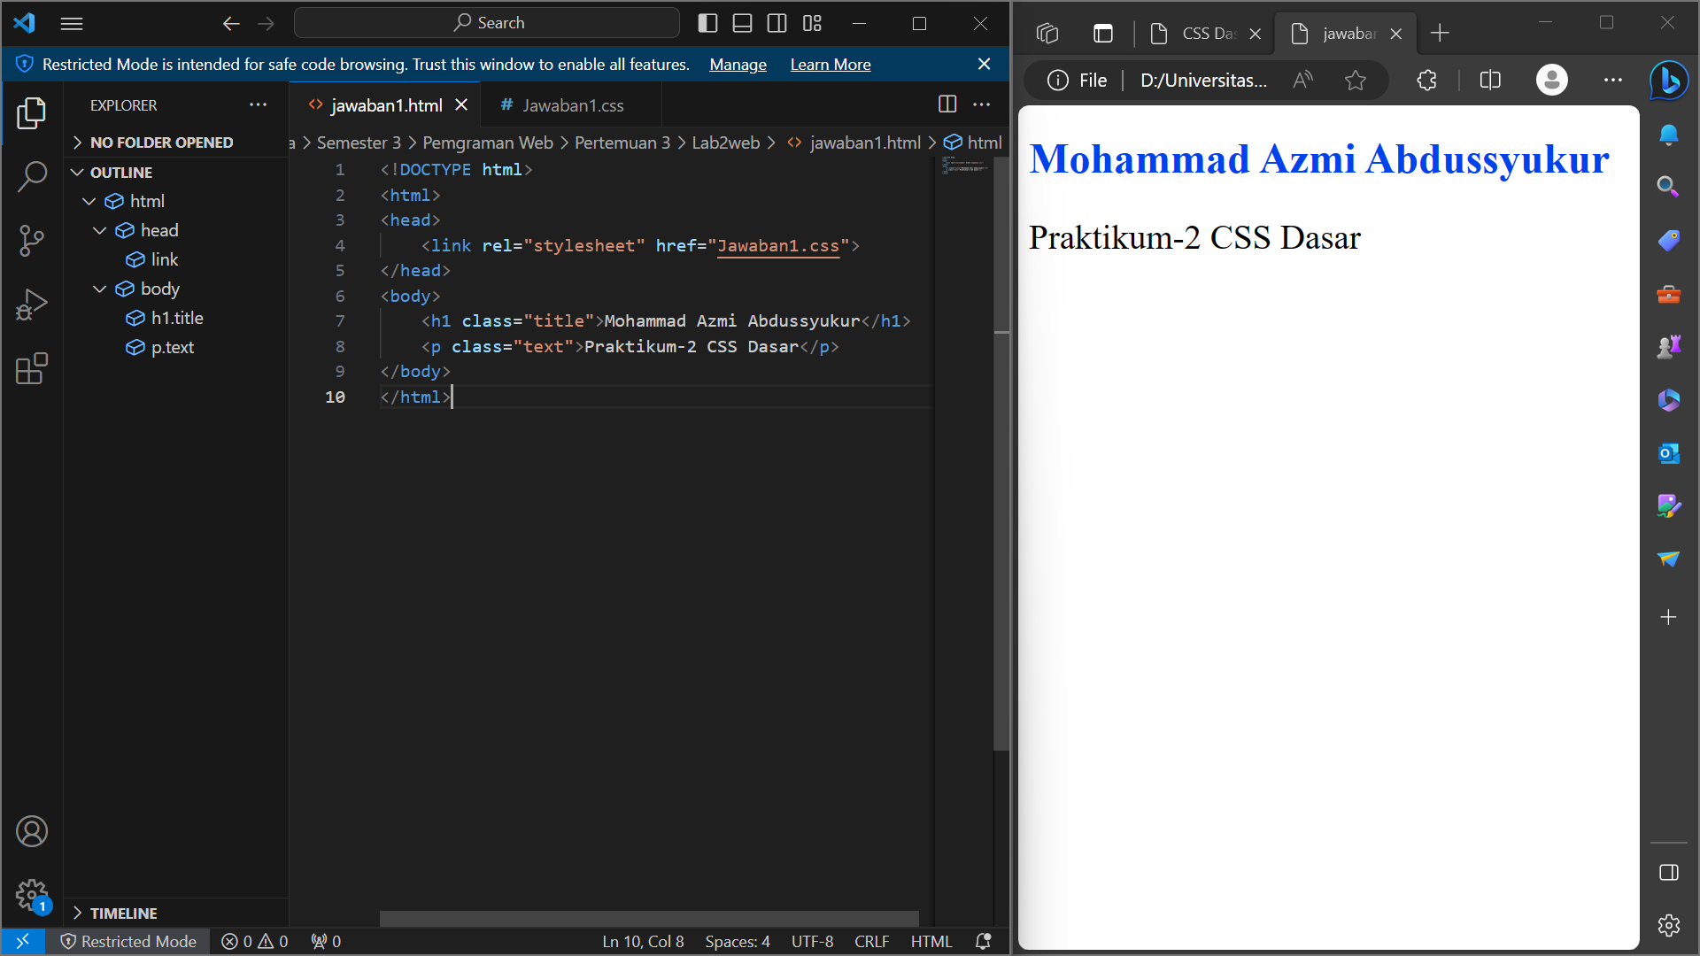This screenshot has height=956, width=1700.
Task: Open the Search view in activity bar
Action: pos(32,176)
